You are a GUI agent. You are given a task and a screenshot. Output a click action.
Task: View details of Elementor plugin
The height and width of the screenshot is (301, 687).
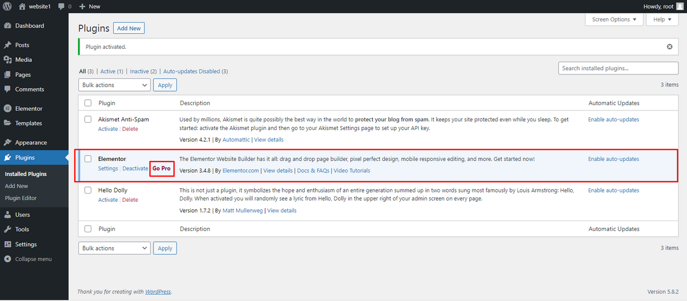pos(278,171)
